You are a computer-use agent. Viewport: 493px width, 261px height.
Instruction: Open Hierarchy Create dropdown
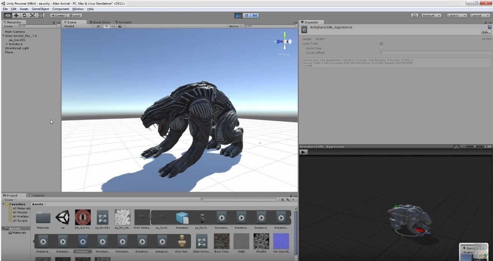coord(9,26)
